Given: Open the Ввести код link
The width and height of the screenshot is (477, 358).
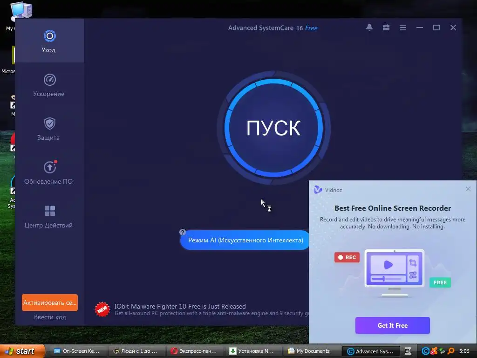Looking at the screenshot, I should (x=50, y=317).
